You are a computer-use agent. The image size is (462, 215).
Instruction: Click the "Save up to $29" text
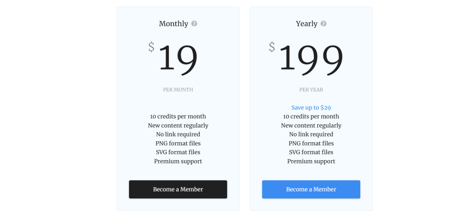pyautogui.click(x=311, y=107)
